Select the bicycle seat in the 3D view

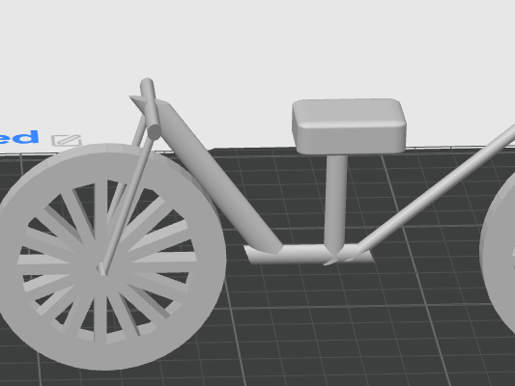349,126
